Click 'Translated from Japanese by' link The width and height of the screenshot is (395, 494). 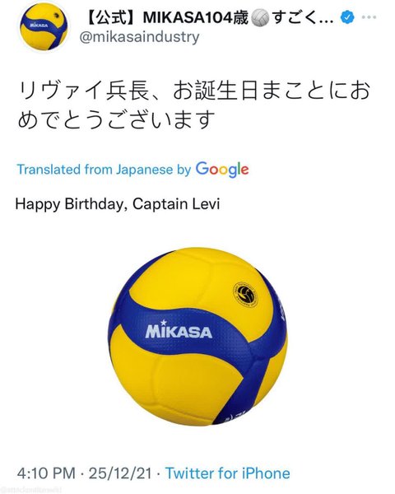point(104,170)
